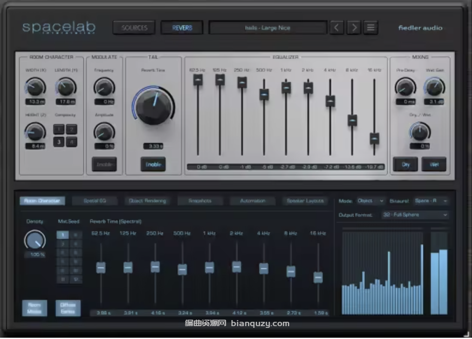
Task: Toggle the Modulate Enable button
Action: [x=104, y=164]
